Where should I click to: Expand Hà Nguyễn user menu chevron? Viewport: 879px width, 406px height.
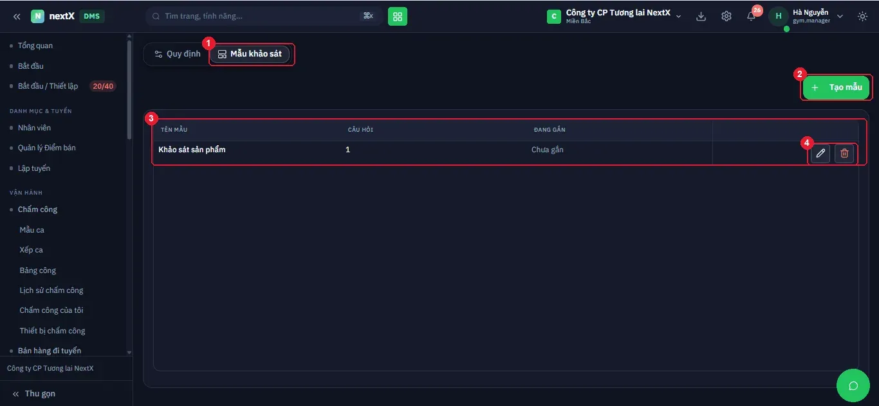pos(840,16)
